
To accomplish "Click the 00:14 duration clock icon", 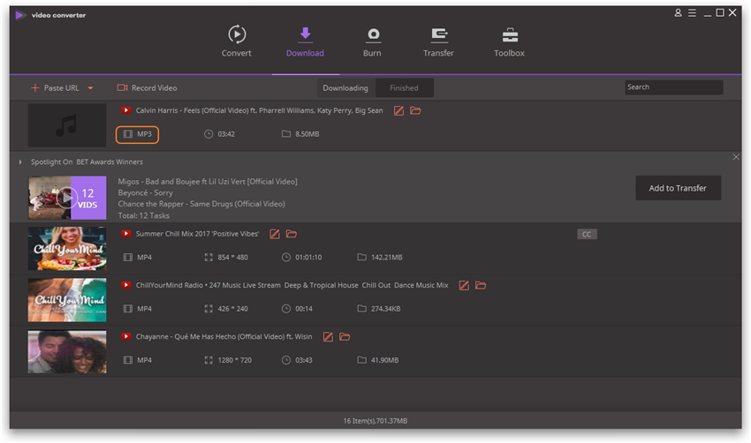I will tap(286, 309).
